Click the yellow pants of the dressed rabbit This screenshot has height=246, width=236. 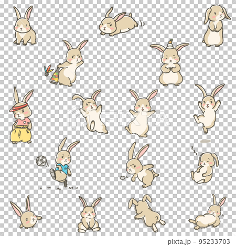[x=20, y=134]
